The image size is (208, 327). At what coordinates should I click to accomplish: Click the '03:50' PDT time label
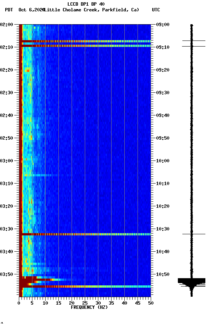[x=6, y=274]
